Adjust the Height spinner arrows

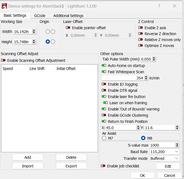(34, 42)
